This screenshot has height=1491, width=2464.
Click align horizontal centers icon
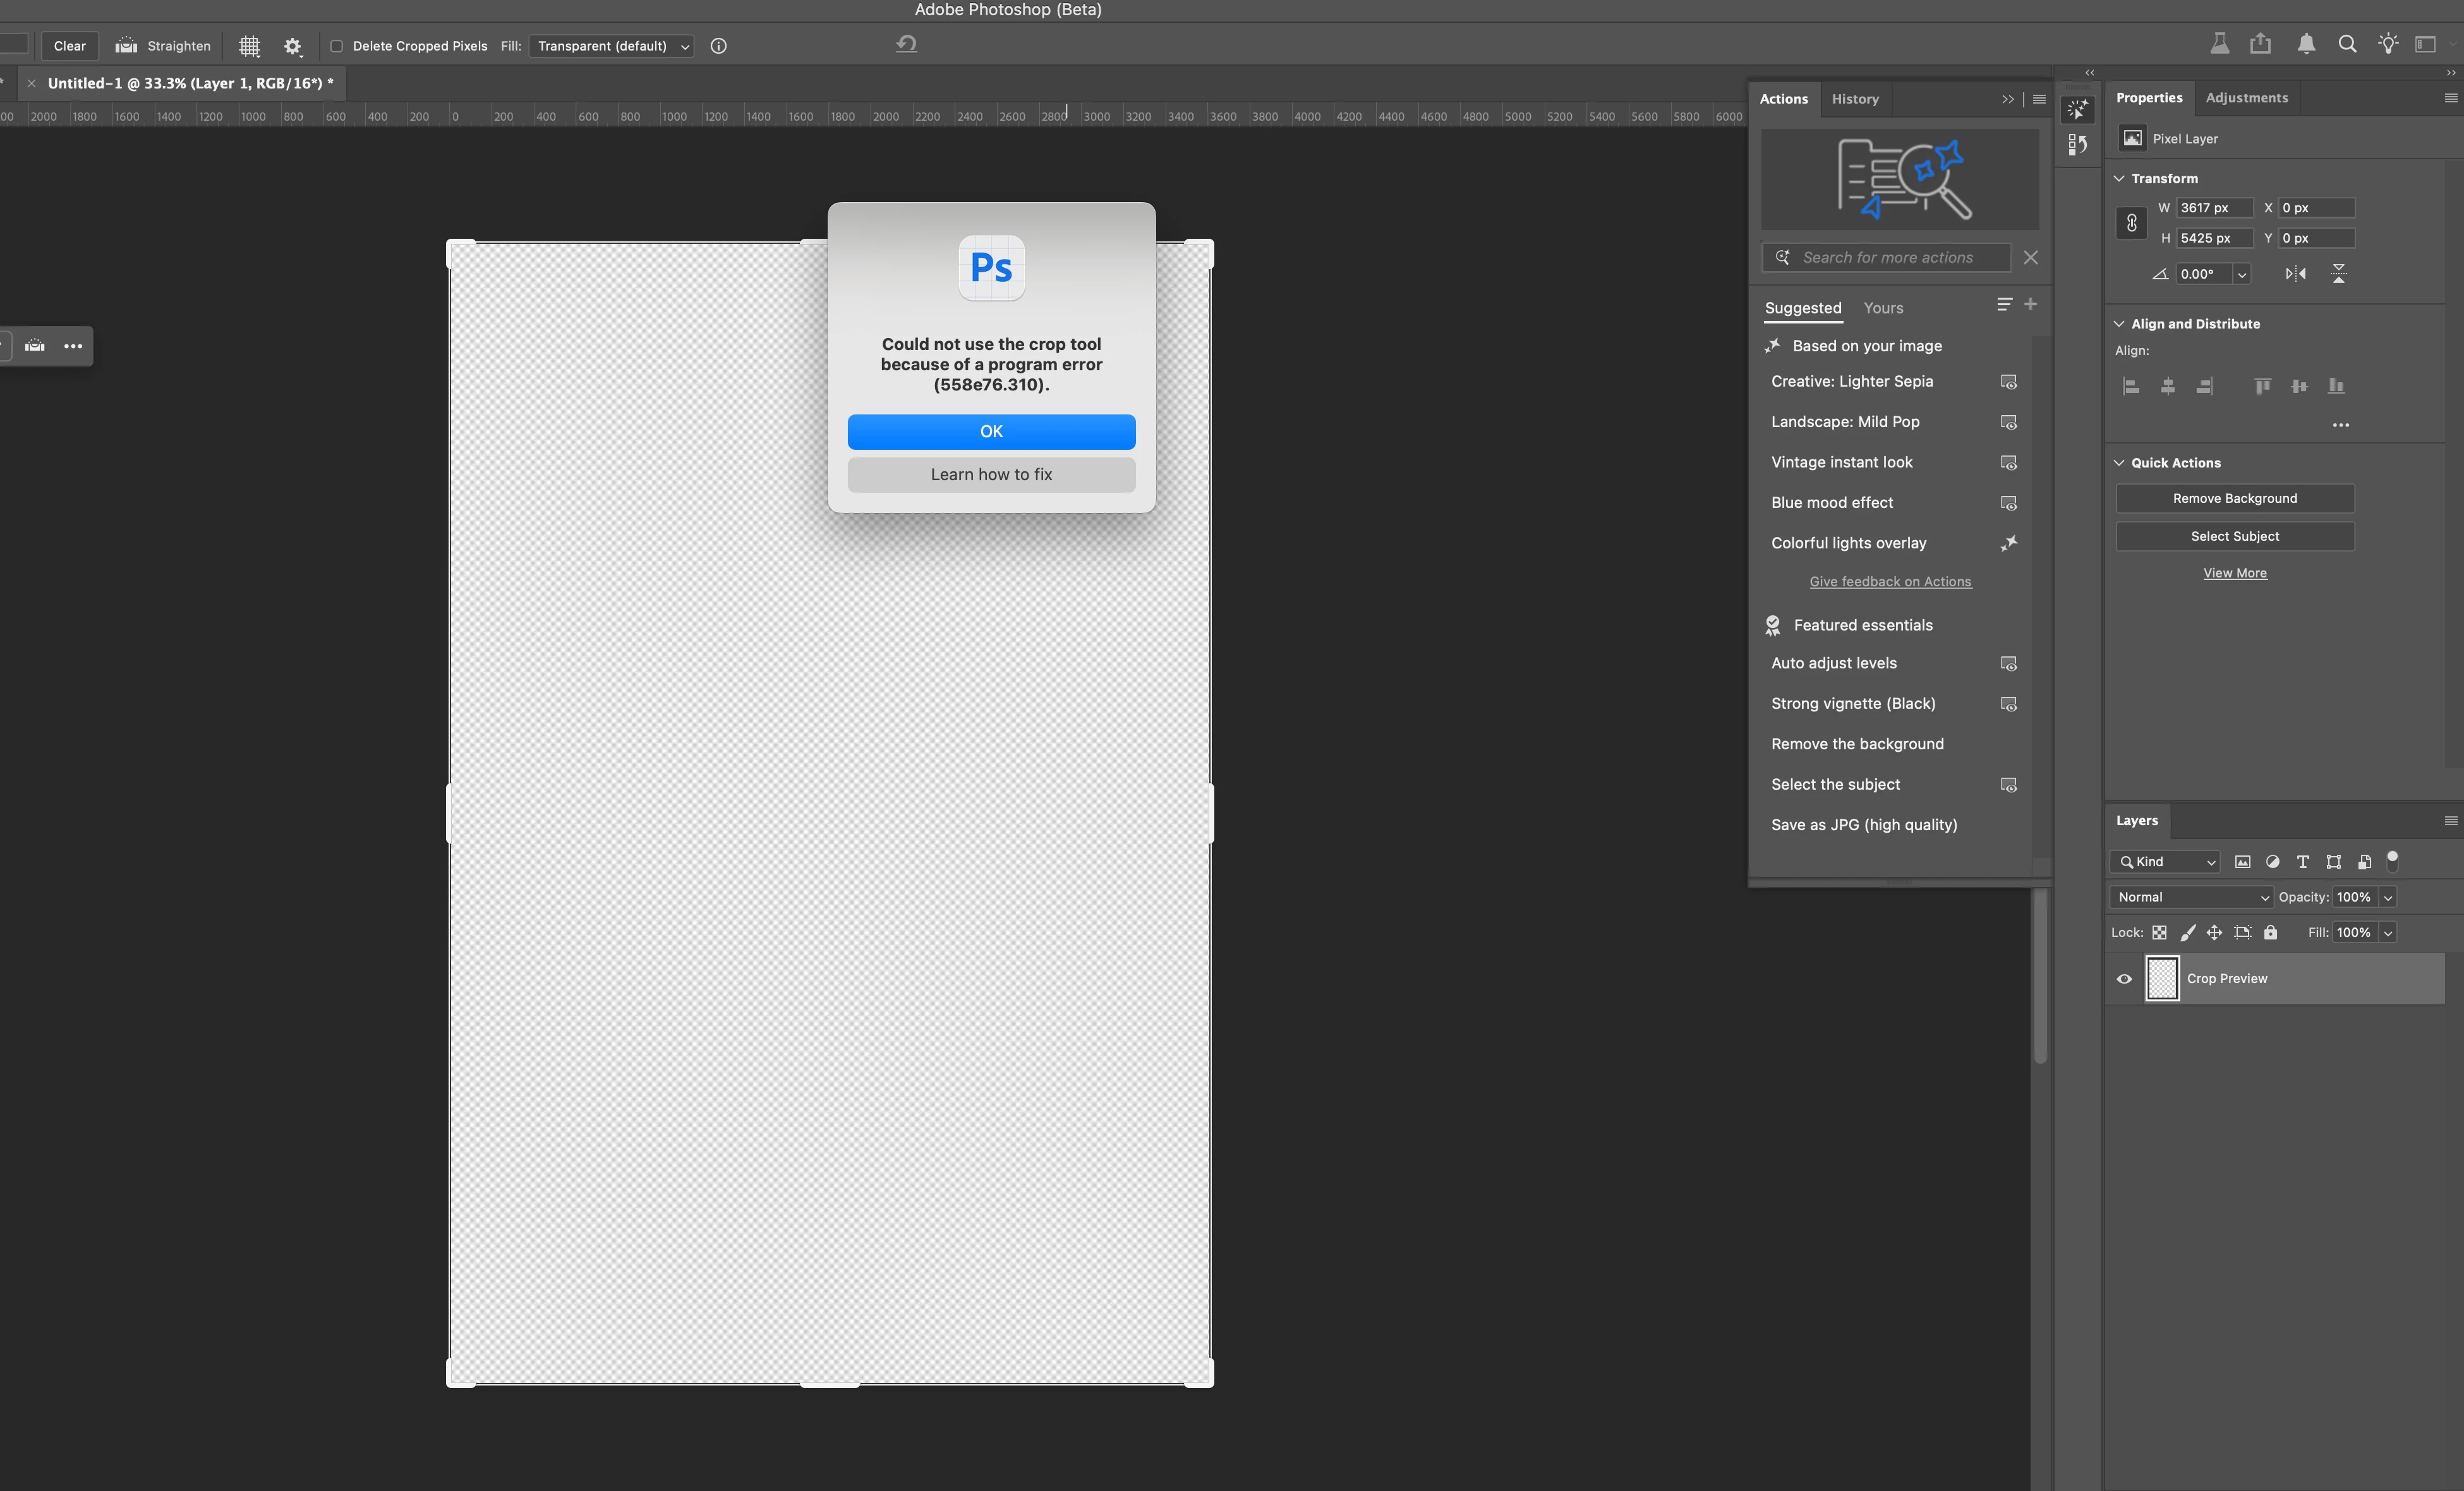point(2167,386)
